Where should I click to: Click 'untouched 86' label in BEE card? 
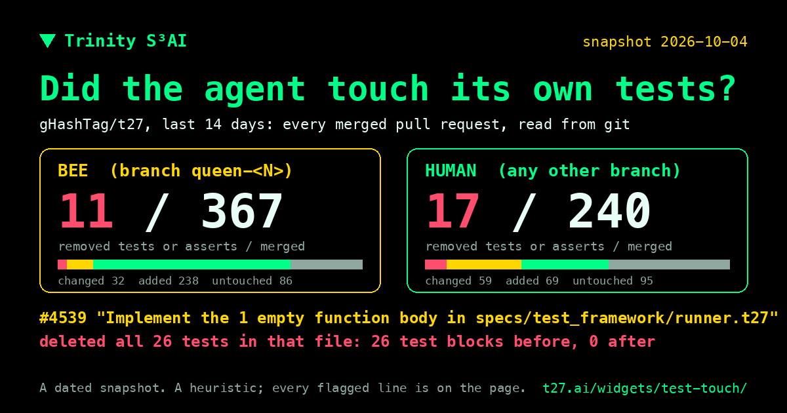coord(252,281)
